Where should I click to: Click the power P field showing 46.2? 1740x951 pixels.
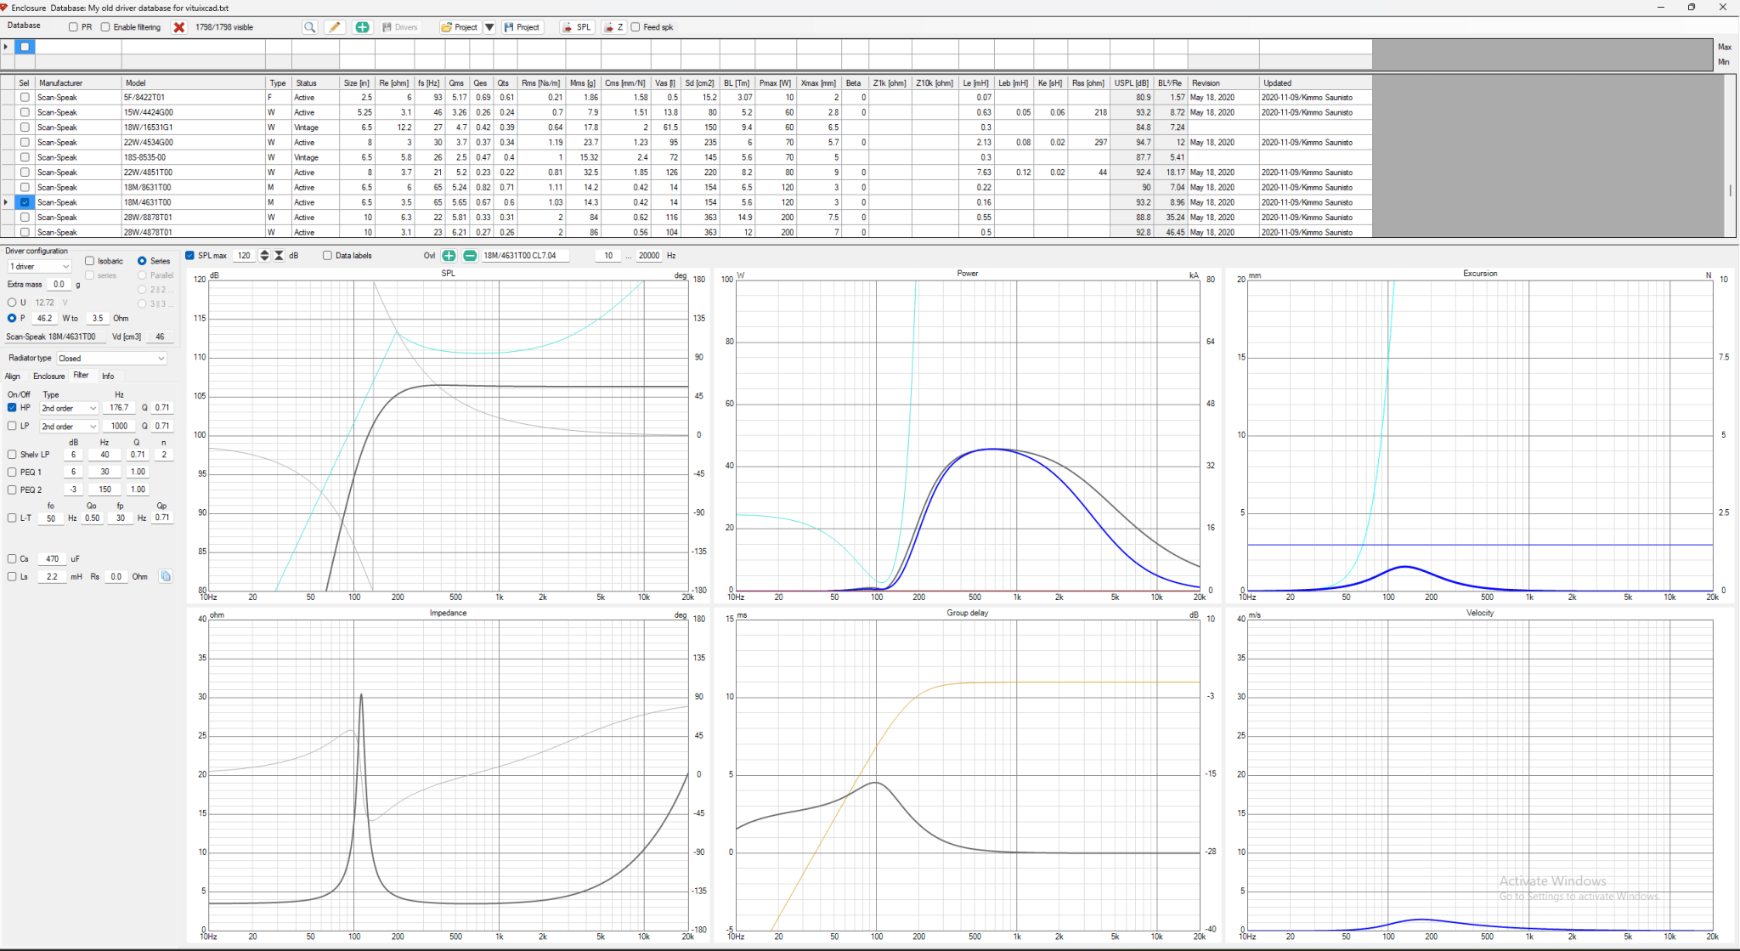(x=45, y=319)
